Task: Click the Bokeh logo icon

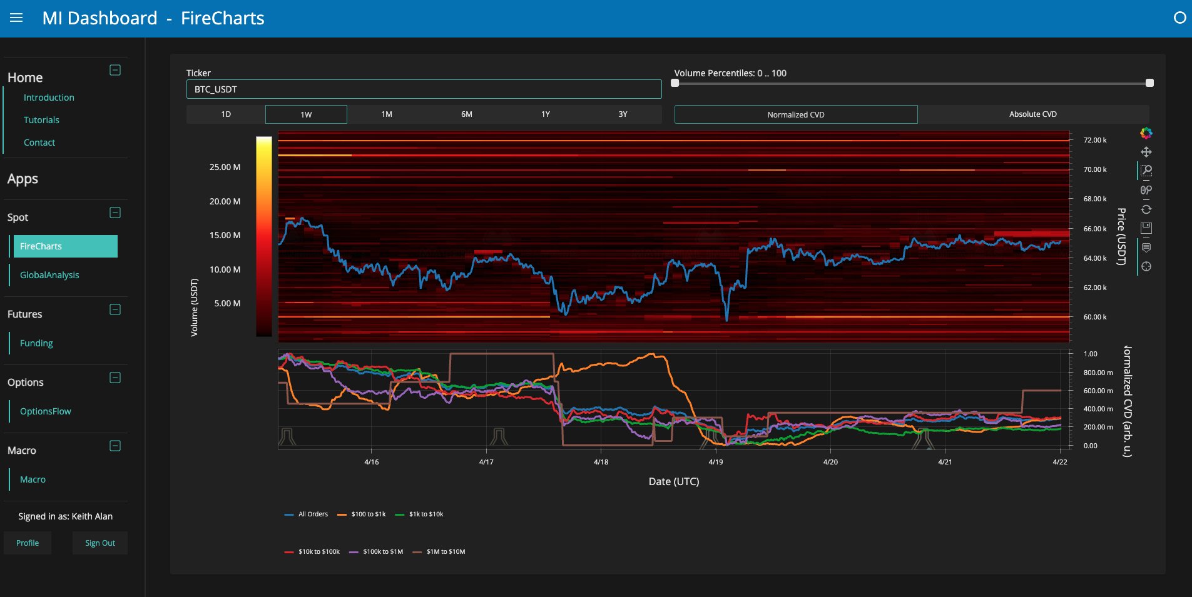Action: coord(1146,133)
